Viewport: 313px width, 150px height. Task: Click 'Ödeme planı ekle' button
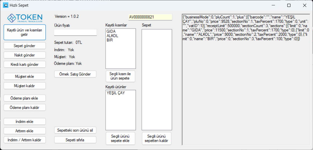click(25, 98)
